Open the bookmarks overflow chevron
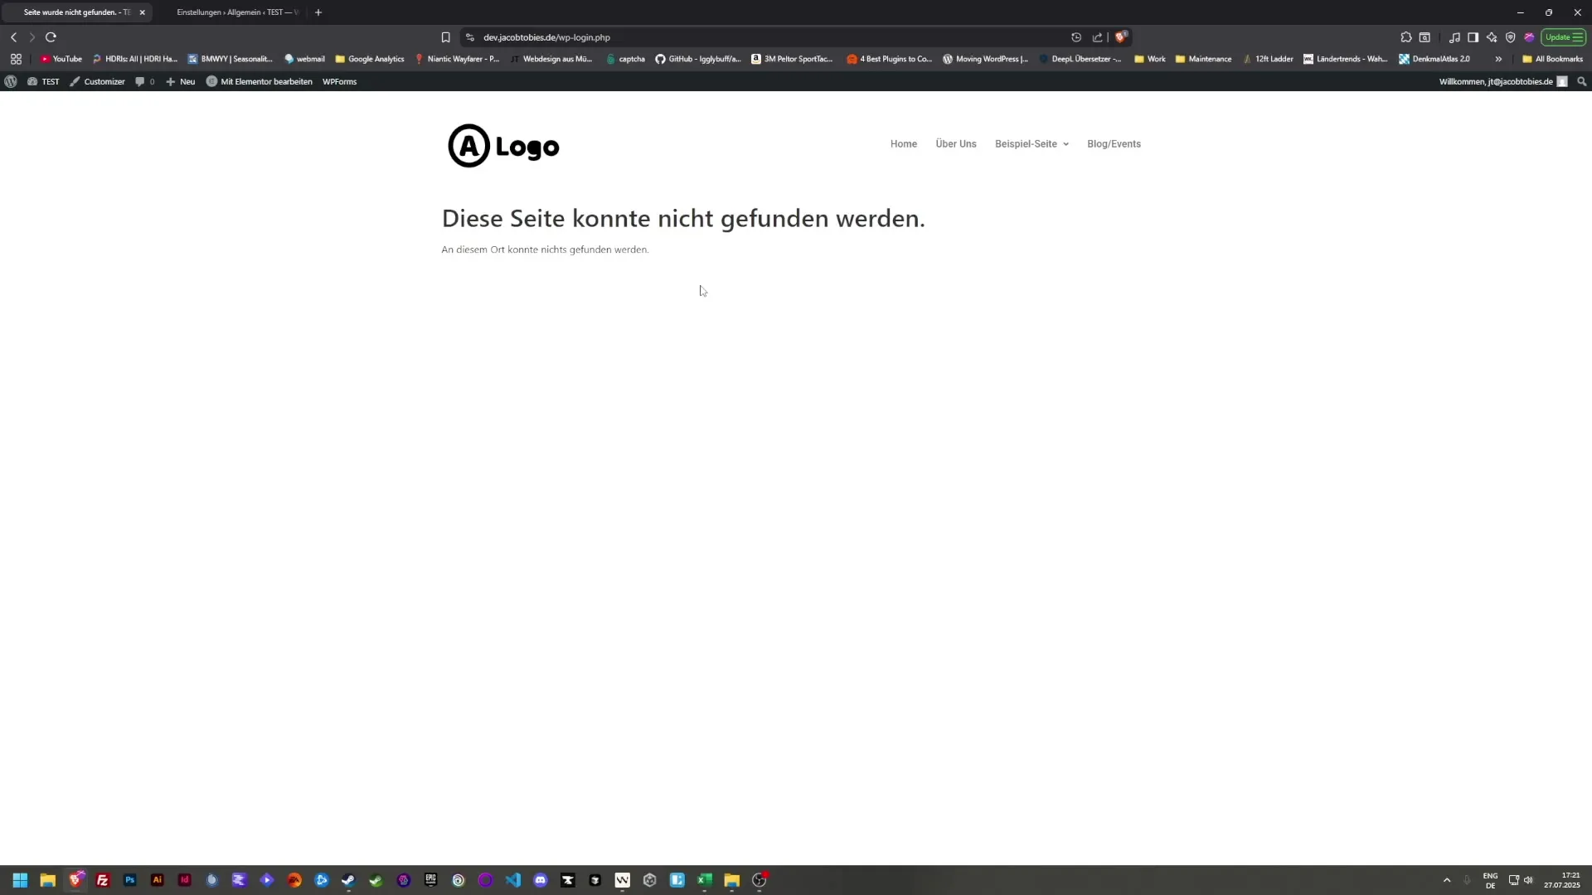 coord(1498,58)
